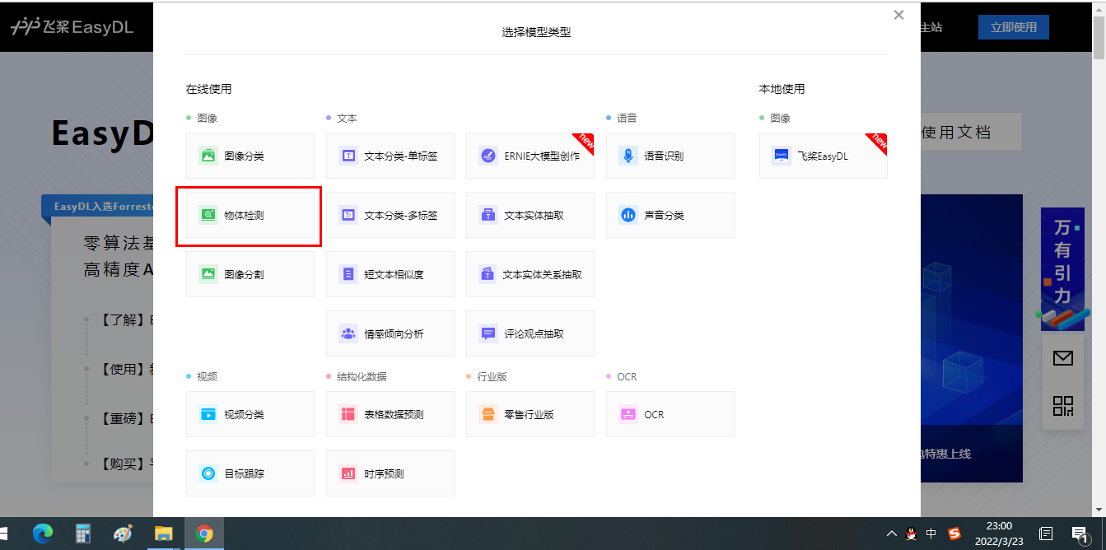Choose the 短文本相似度 text similarity model
Image resolution: width=1106 pixels, height=550 pixels.
click(390, 274)
